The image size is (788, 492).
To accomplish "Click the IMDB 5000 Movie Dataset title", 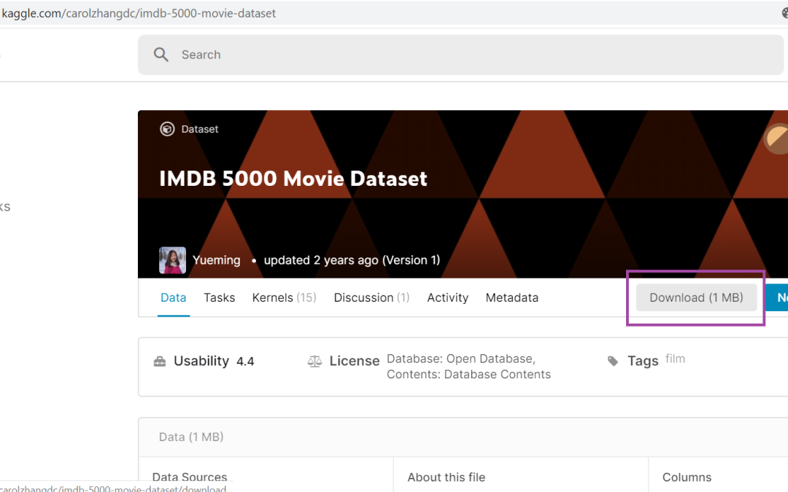I will 293,179.
